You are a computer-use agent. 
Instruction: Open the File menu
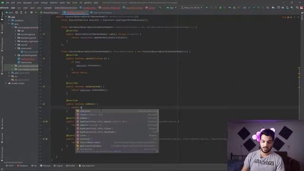tap(8, 3)
